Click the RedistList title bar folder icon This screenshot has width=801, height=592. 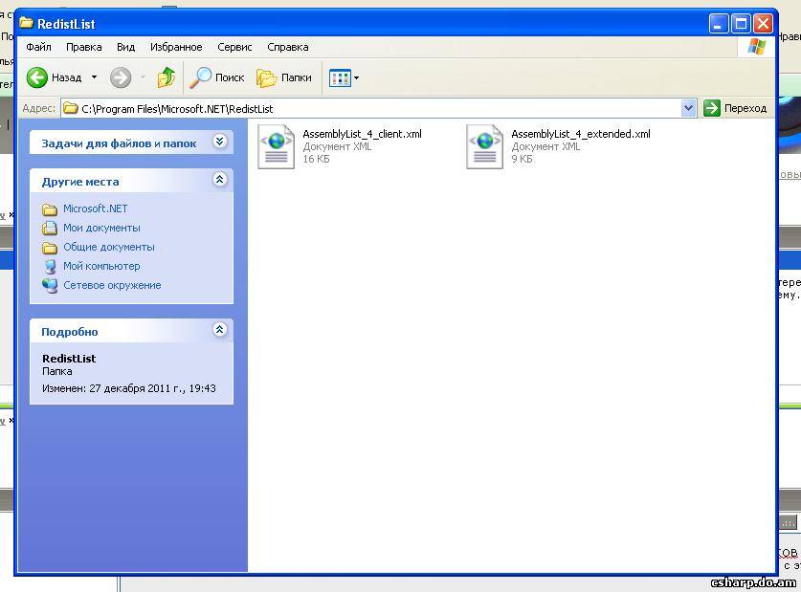[26, 23]
